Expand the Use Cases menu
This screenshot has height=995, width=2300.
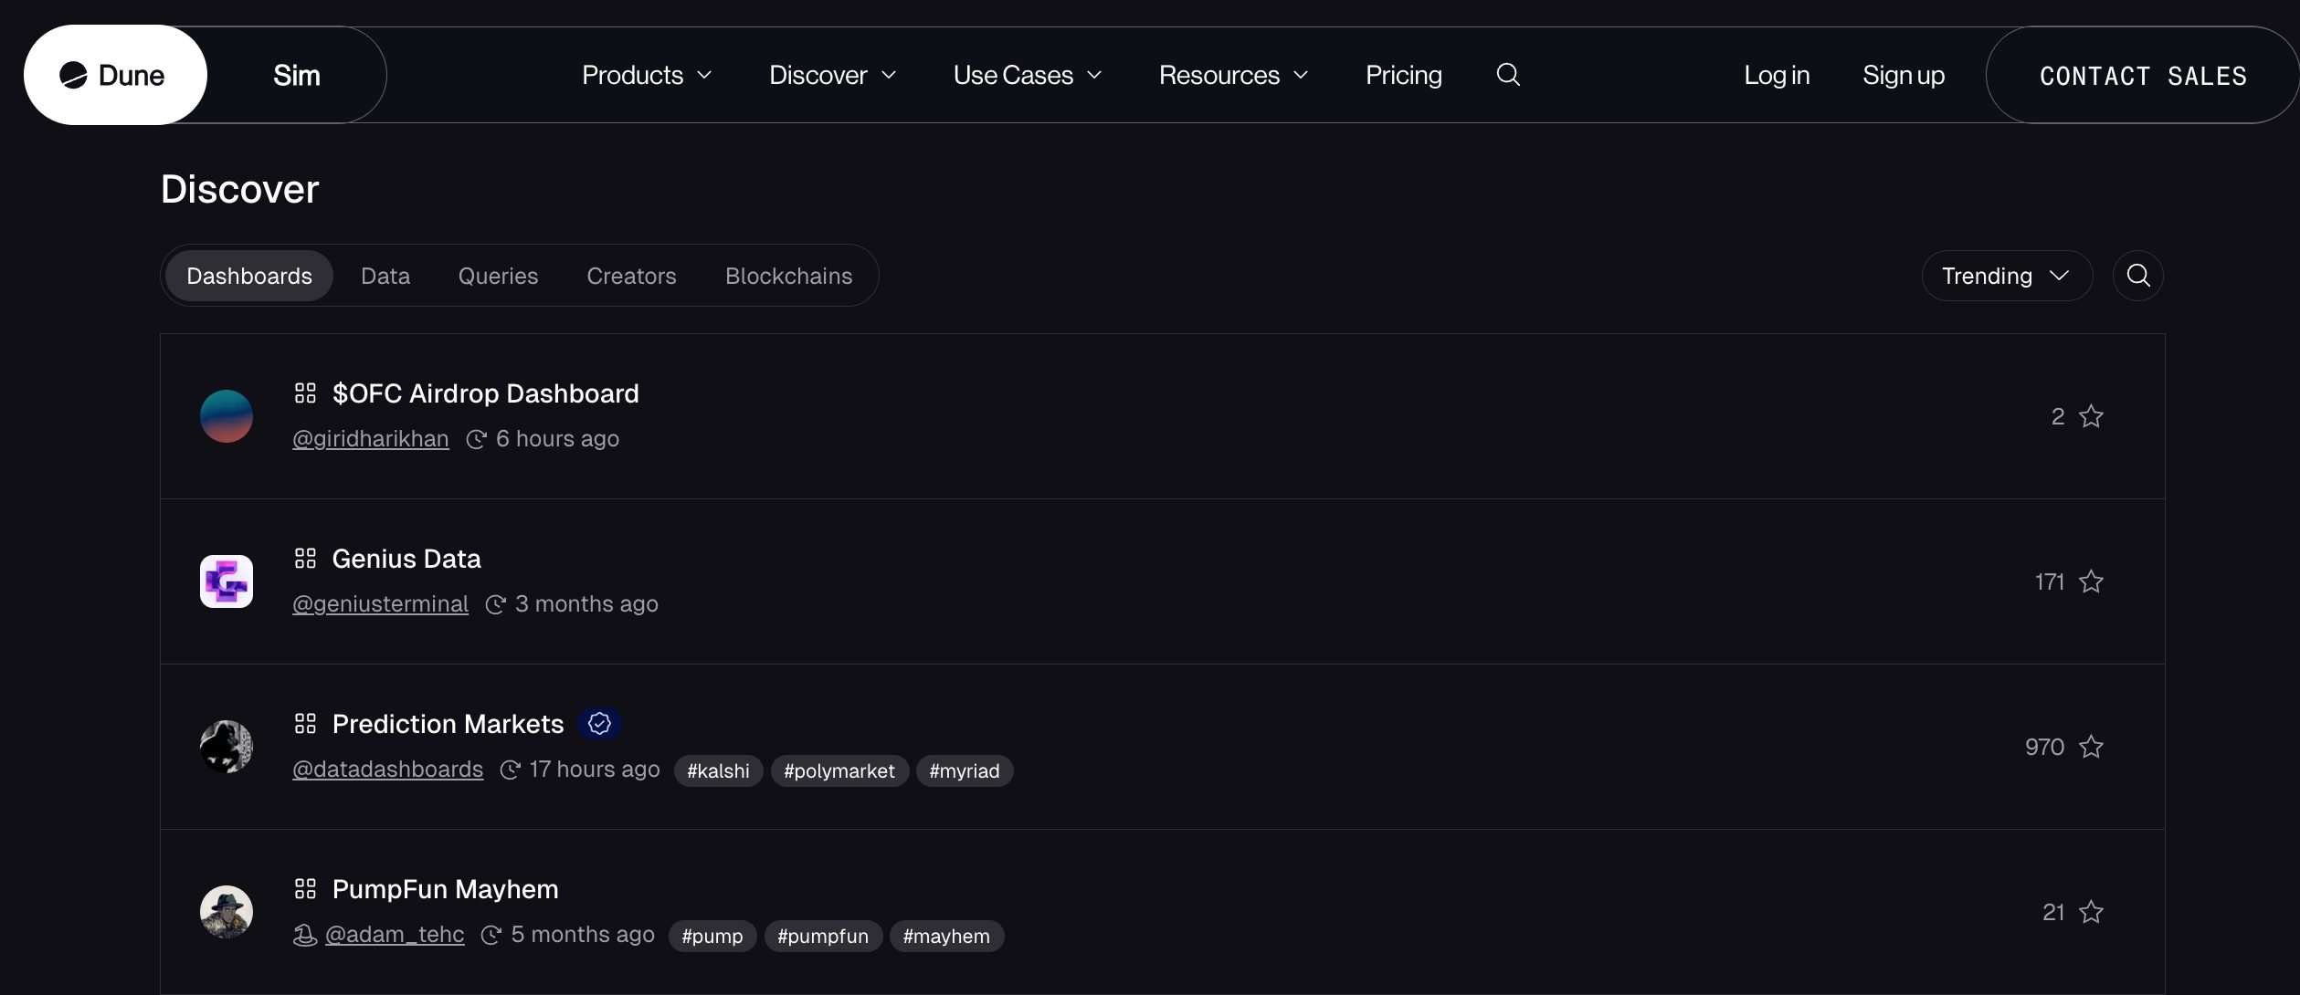click(1028, 75)
